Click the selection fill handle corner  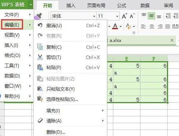point(167,102)
